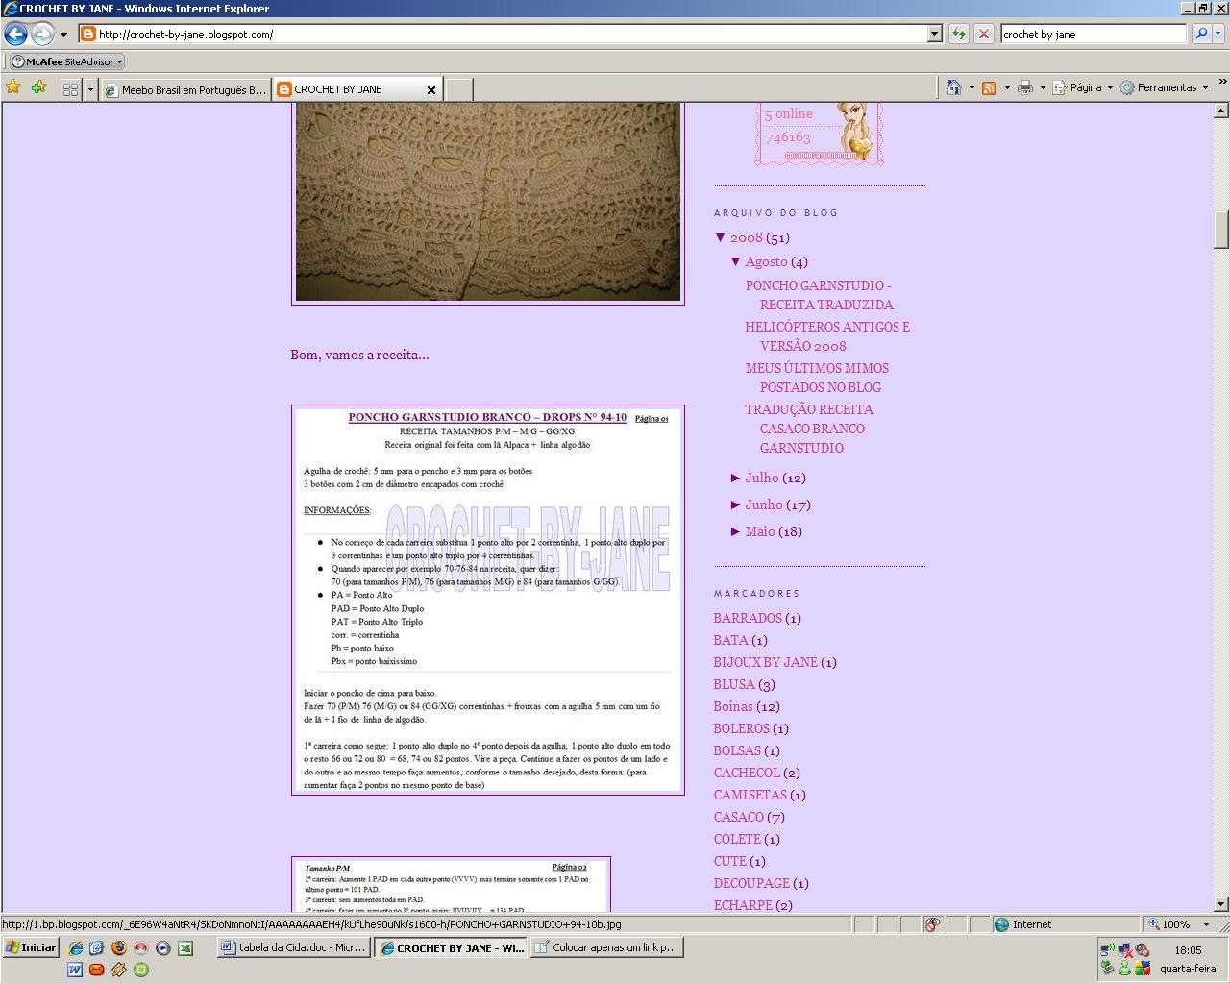Open post HELICÓPTEROS ANTIGOS E VERSÃO 2008
The height and width of the screenshot is (983, 1230).
pos(827,336)
